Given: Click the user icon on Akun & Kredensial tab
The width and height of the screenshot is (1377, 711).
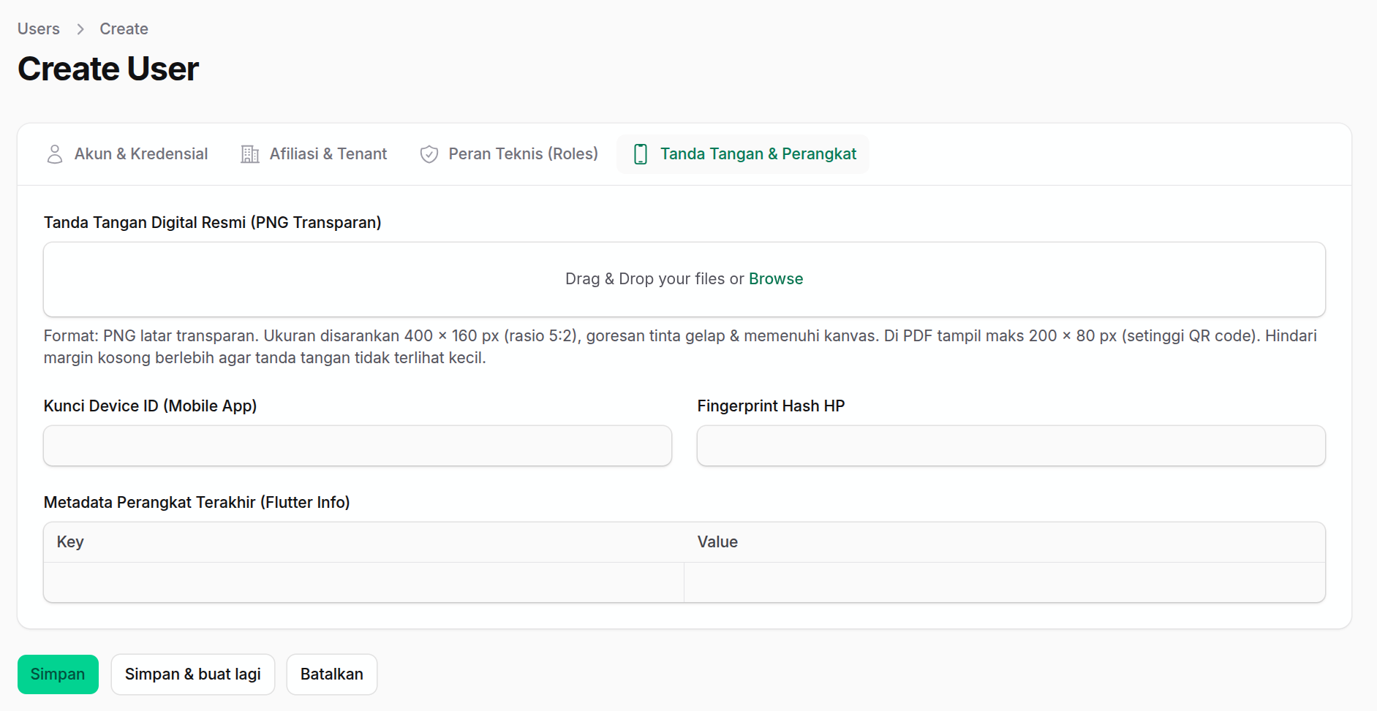Looking at the screenshot, I should (55, 154).
